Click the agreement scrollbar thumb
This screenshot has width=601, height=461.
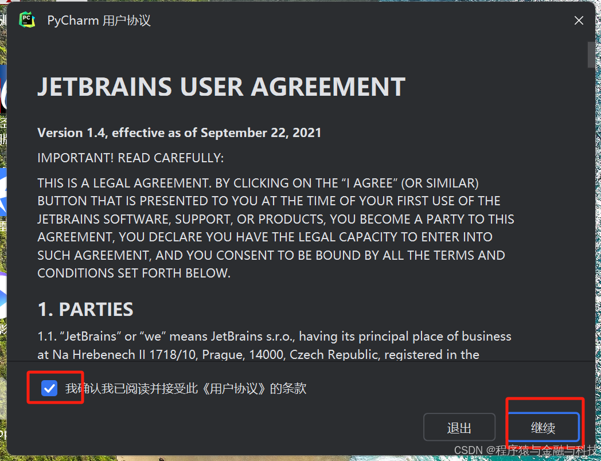click(591, 55)
